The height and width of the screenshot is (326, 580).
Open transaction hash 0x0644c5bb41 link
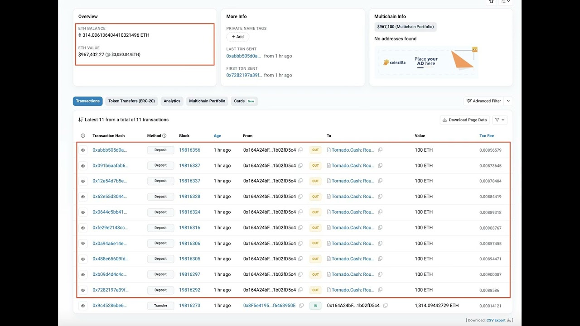[110, 212]
